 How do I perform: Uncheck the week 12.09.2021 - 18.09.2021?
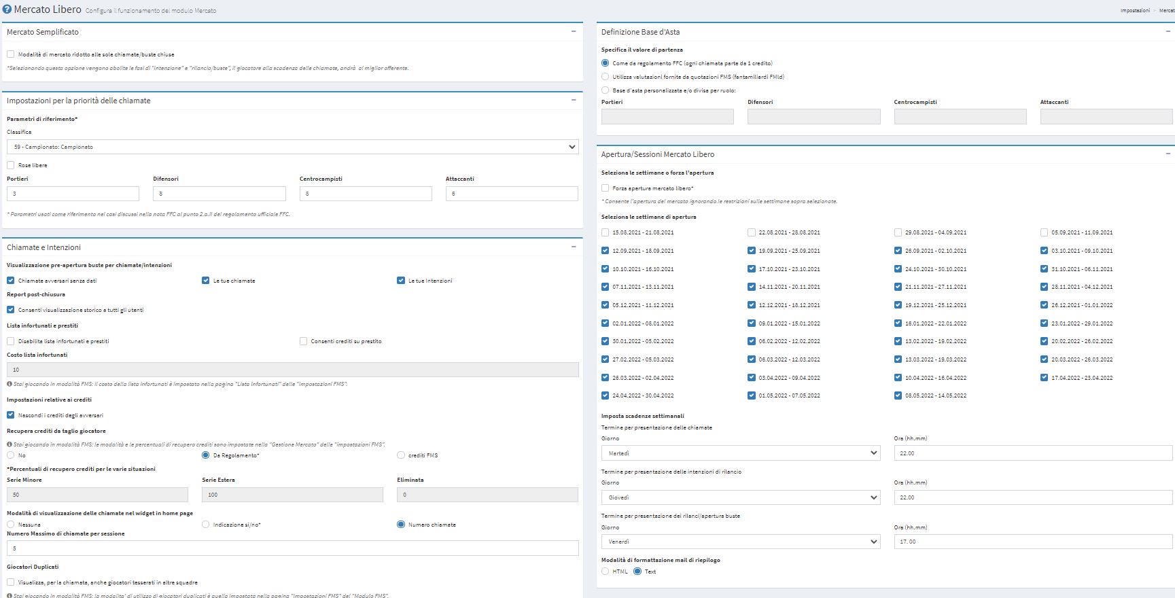(606, 251)
